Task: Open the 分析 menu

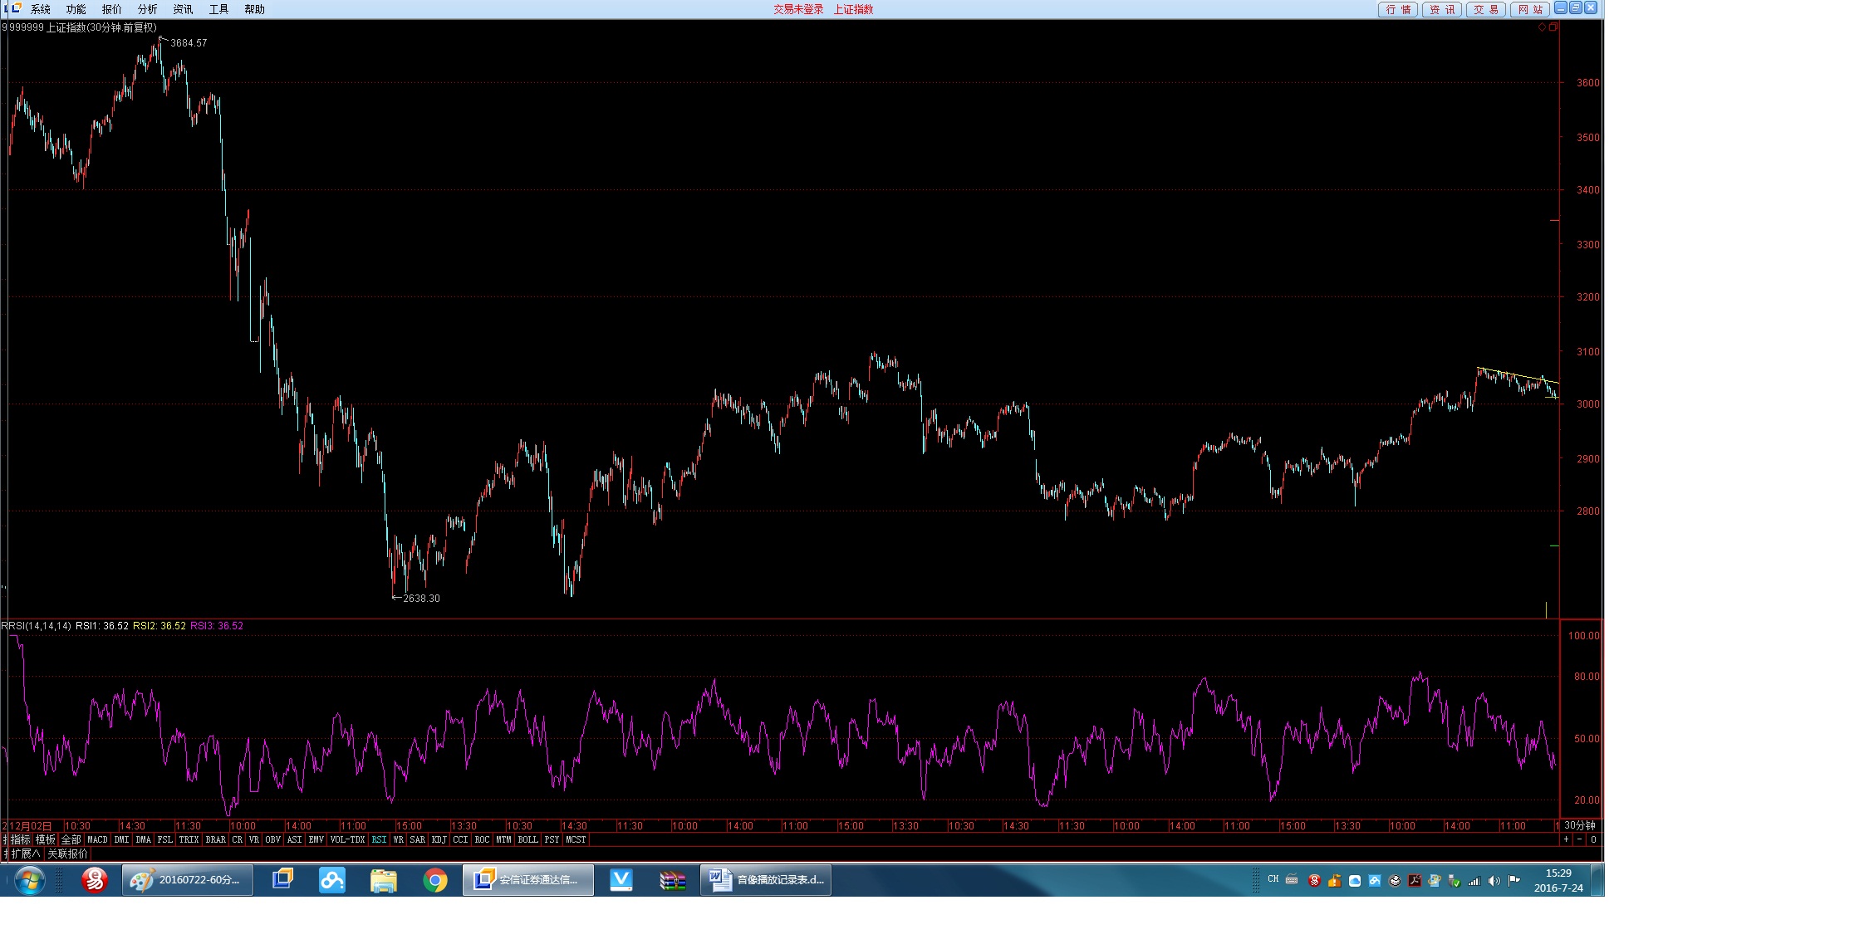Action: click(147, 9)
